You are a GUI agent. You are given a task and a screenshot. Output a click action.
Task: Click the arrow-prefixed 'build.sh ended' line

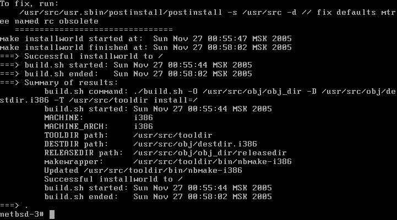pos(126,74)
